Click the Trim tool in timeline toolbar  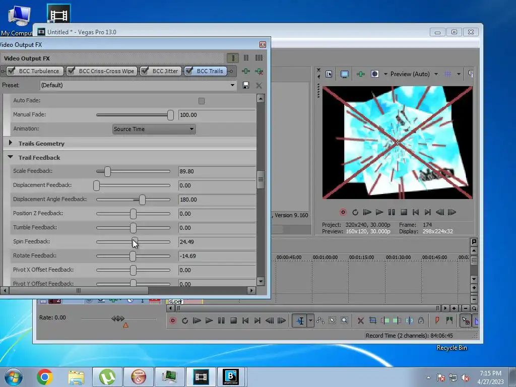(372, 320)
